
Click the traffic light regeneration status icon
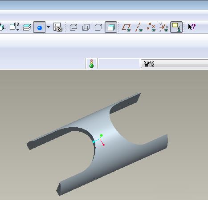coord(91,64)
